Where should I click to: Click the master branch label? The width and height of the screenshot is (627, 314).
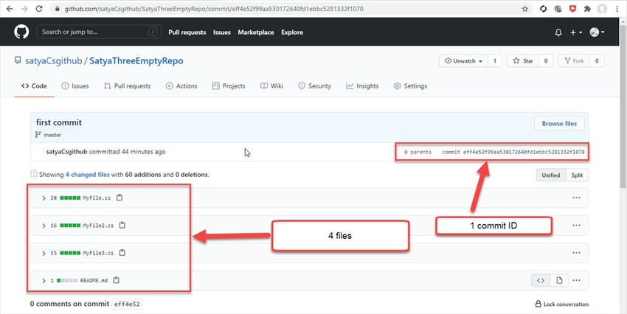tap(52, 135)
